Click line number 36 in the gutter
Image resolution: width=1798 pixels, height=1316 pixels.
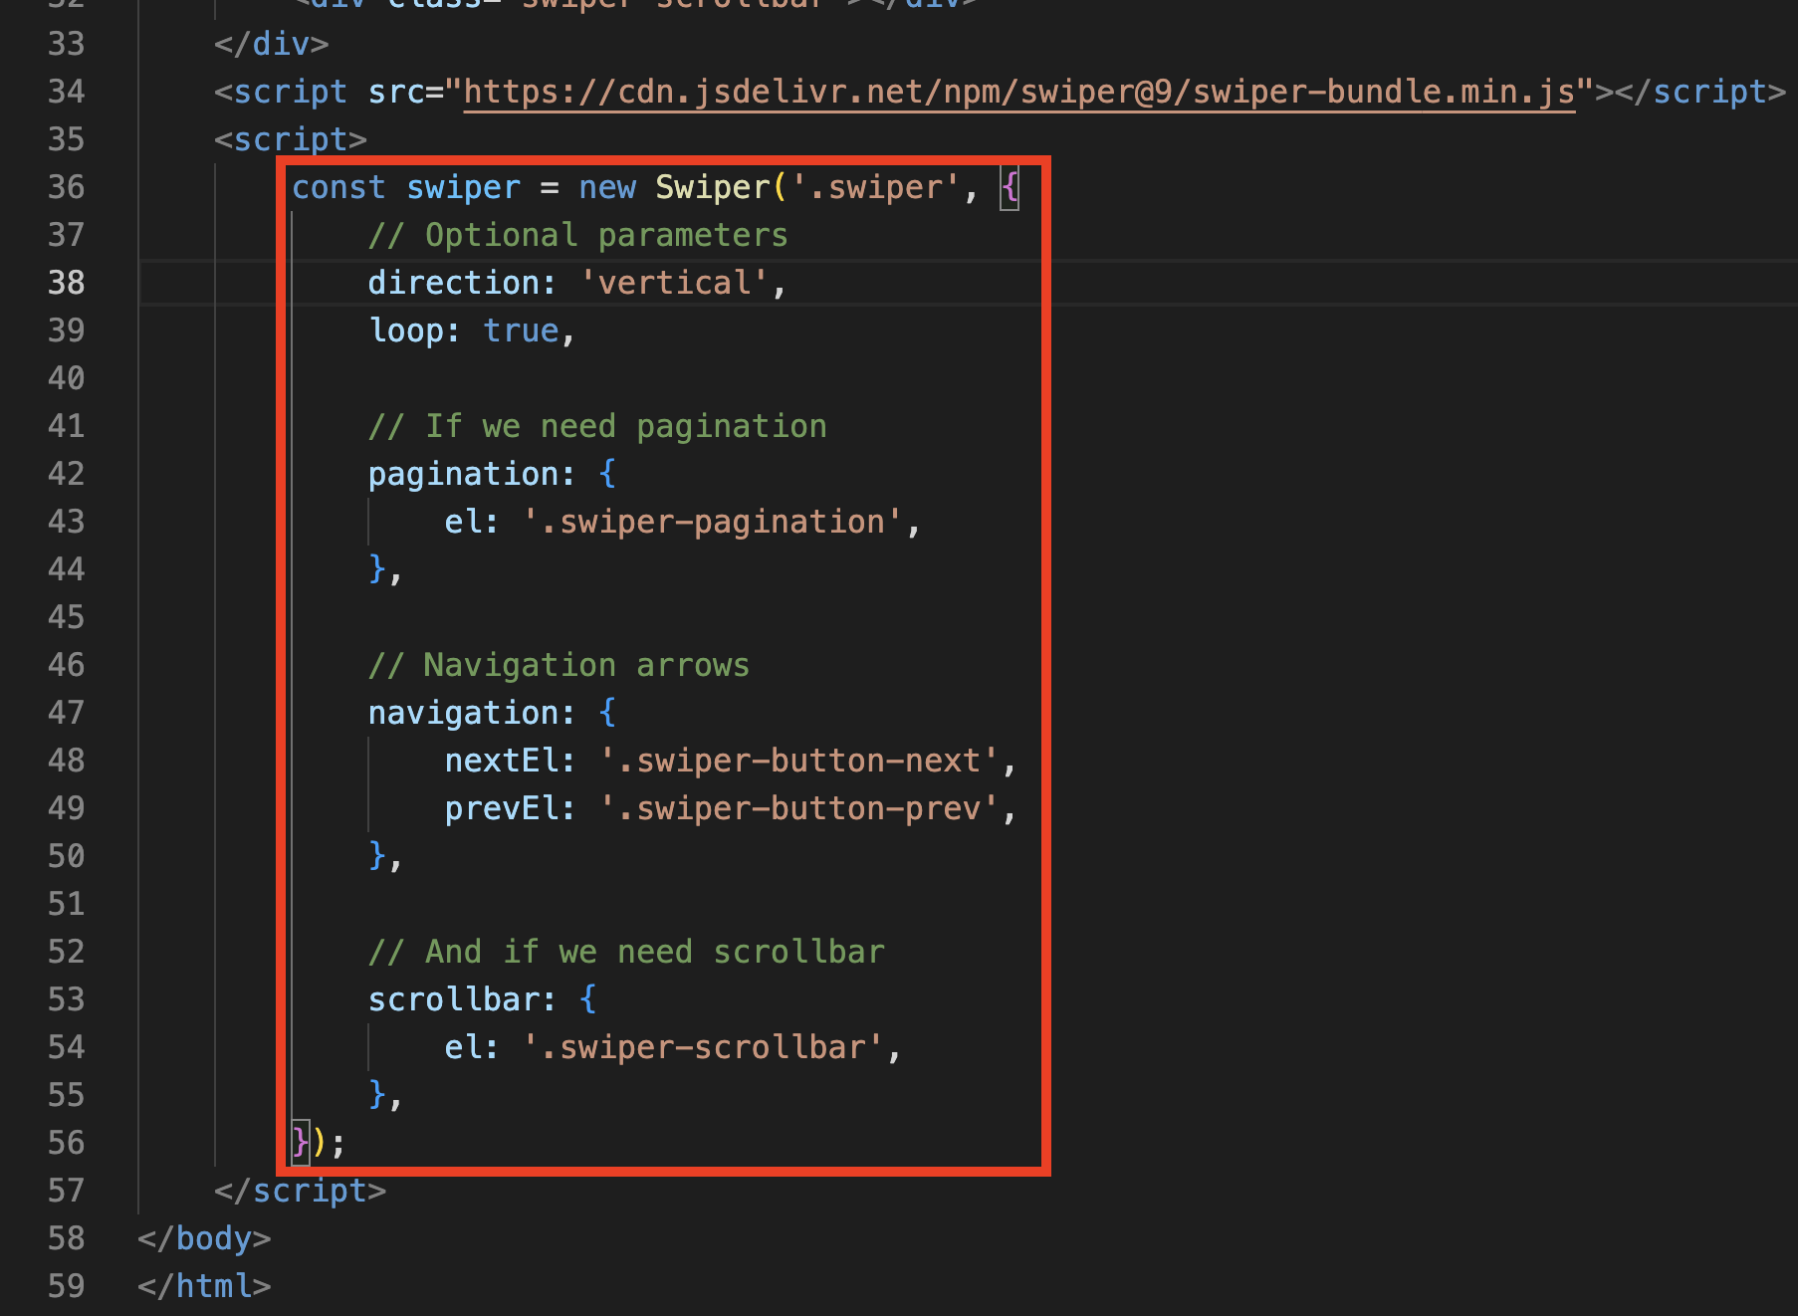coord(67,187)
